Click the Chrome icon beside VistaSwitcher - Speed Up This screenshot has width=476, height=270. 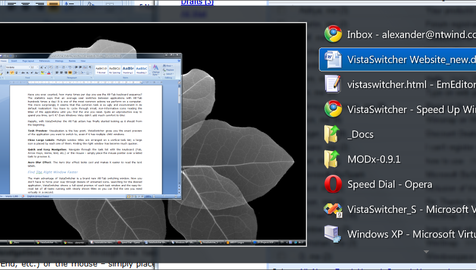point(333,109)
